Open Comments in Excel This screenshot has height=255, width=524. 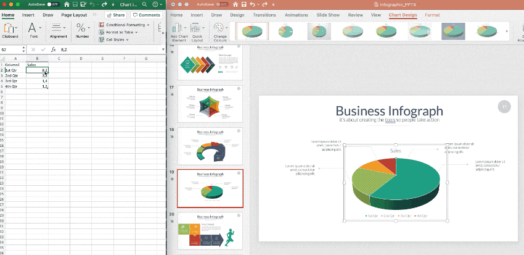[145, 14]
